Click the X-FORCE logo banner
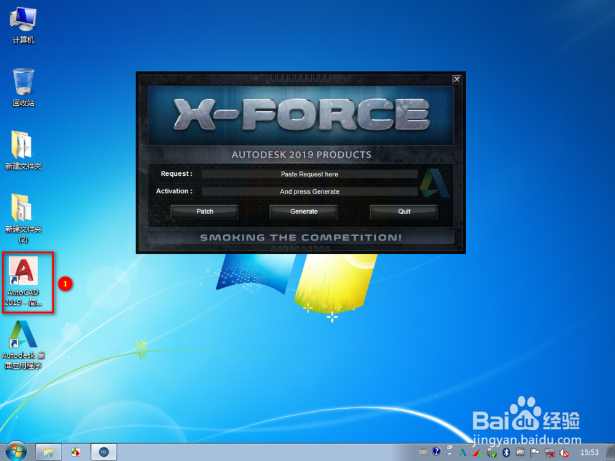 (301, 114)
